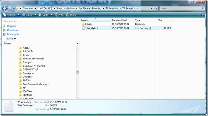
Task: Select Roaming in the address breadcrumb
Action: pyautogui.click(x=97, y=8)
